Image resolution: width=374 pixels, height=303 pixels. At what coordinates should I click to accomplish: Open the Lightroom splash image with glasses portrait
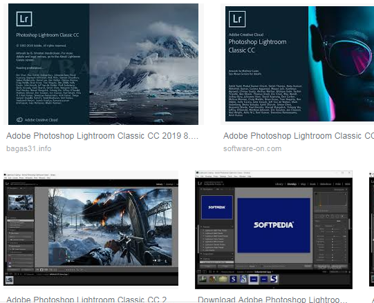click(299, 63)
